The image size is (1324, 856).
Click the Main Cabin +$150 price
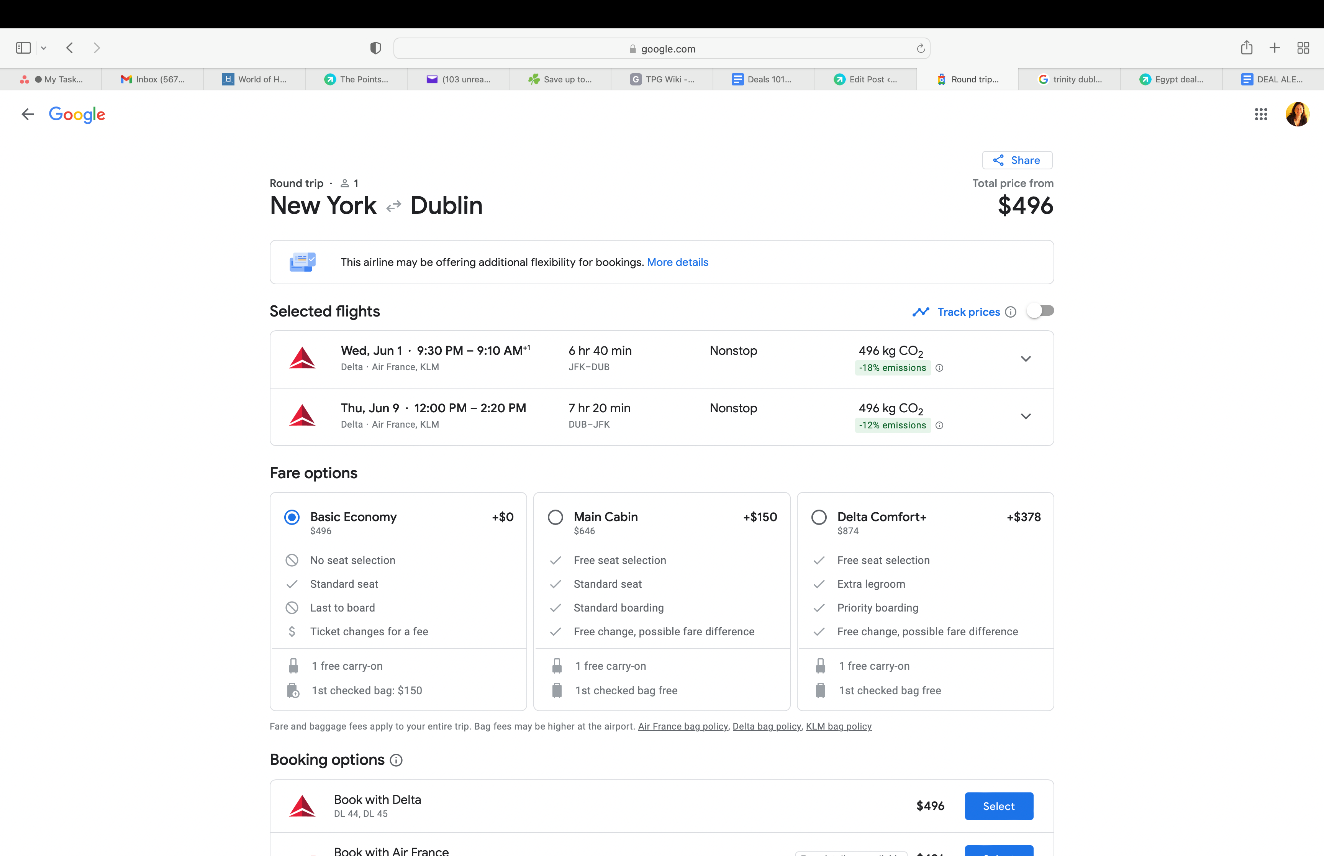click(x=760, y=517)
